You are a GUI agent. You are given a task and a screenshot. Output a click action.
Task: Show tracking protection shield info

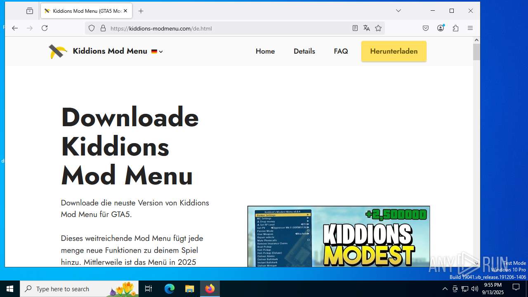pos(92,28)
